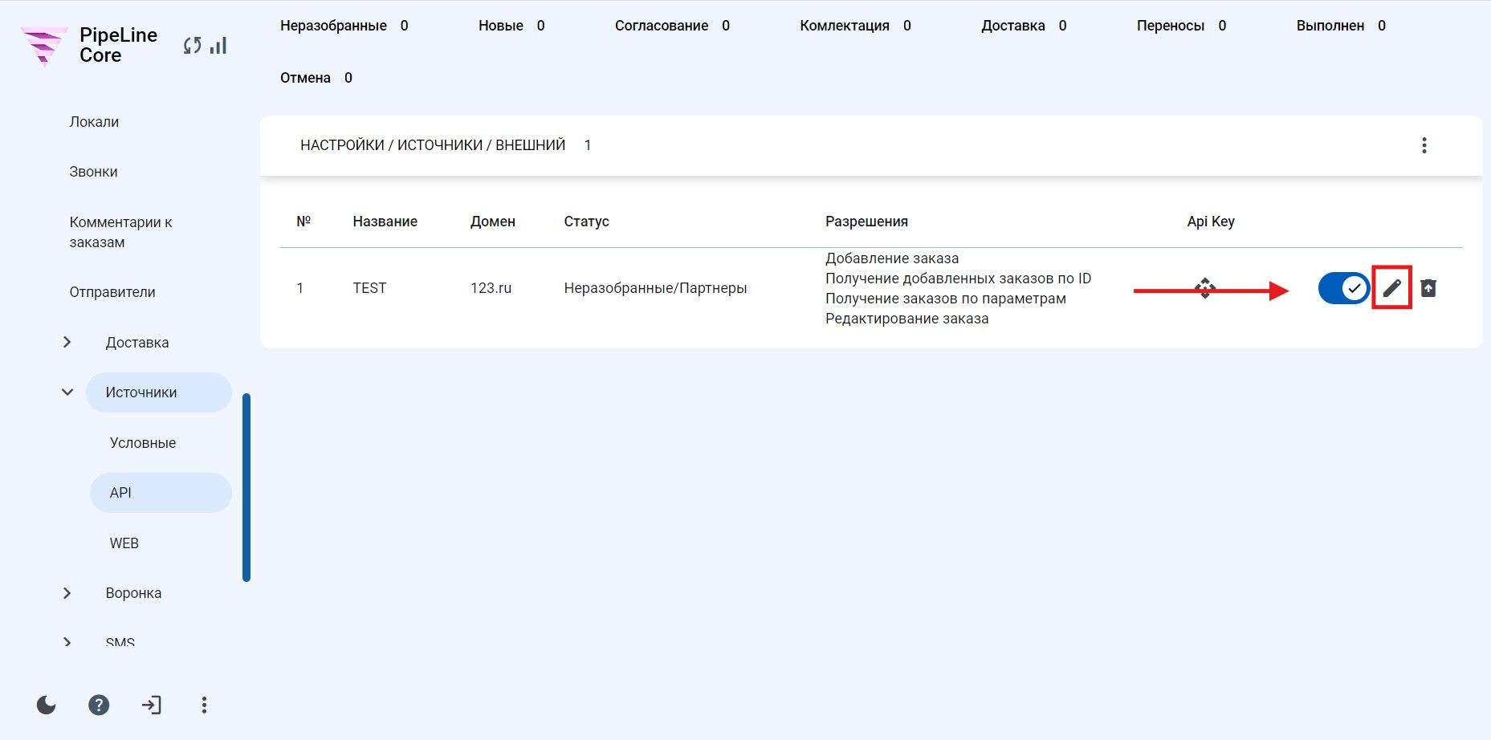Open the panel header three-dot menu

(1424, 145)
